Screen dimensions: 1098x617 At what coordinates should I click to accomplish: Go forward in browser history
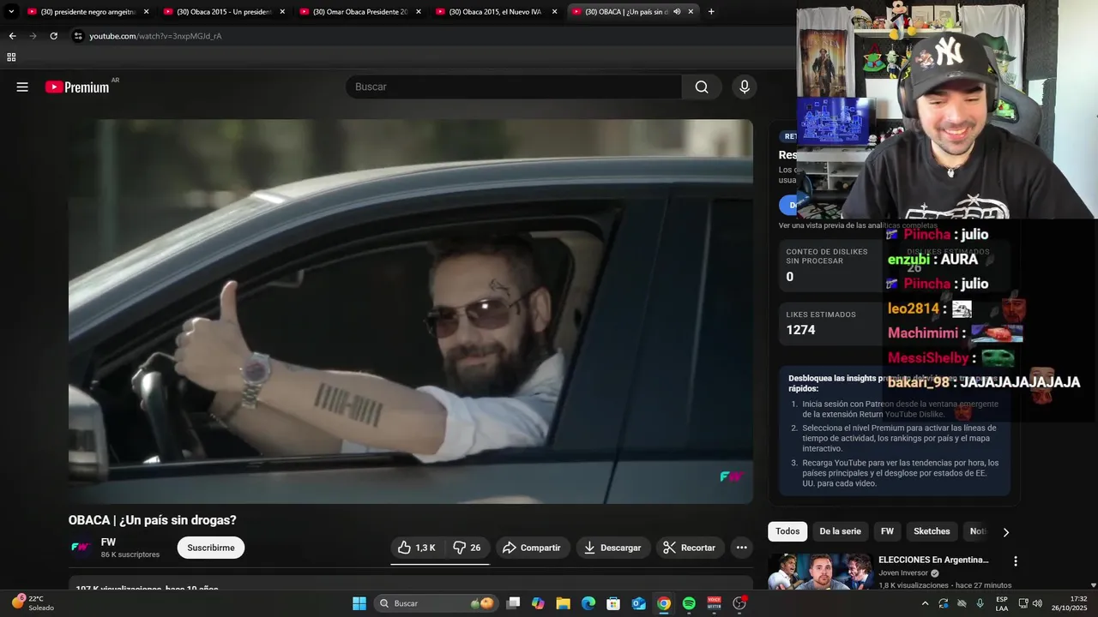tap(33, 36)
